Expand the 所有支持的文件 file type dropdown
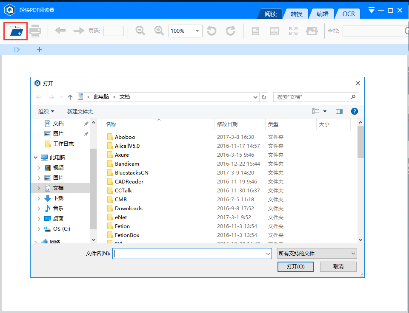The width and height of the screenshot is (409, 313). point(317,253)
